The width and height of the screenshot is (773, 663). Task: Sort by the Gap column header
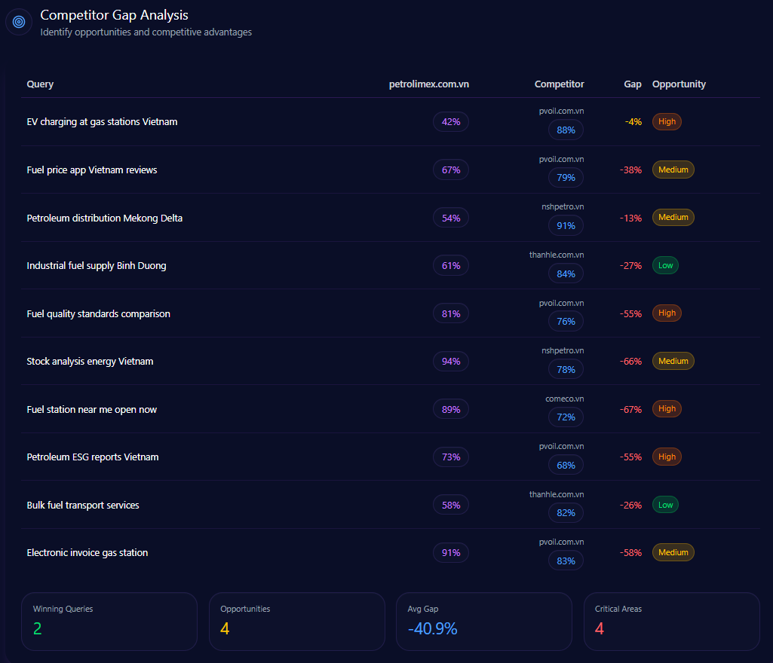[632, 84]
